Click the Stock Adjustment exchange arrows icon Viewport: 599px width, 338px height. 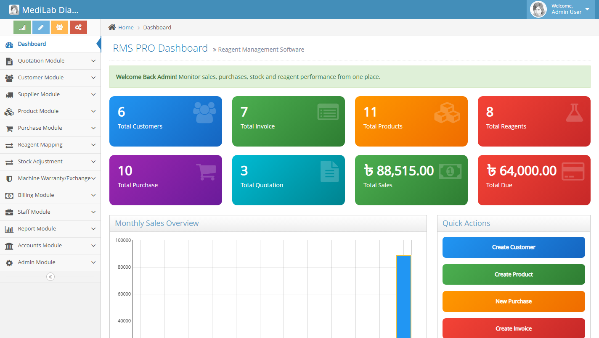(x=9, y=162)
